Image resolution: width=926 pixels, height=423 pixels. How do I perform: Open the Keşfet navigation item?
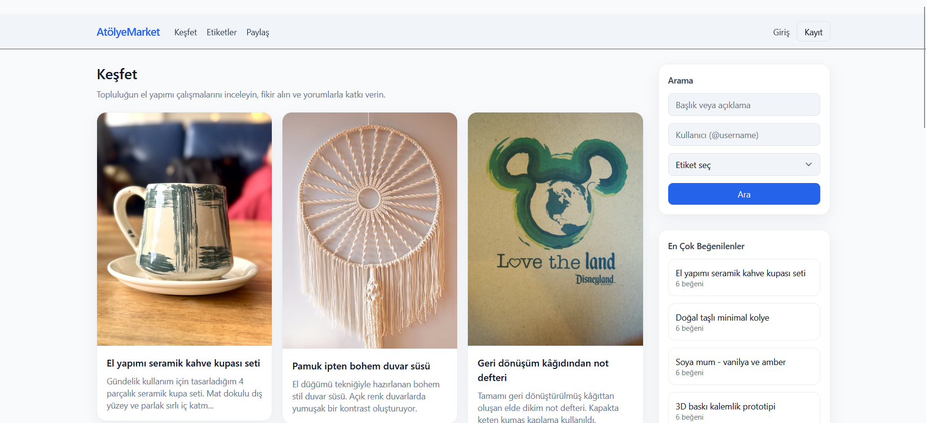click(x=185, y=32)
